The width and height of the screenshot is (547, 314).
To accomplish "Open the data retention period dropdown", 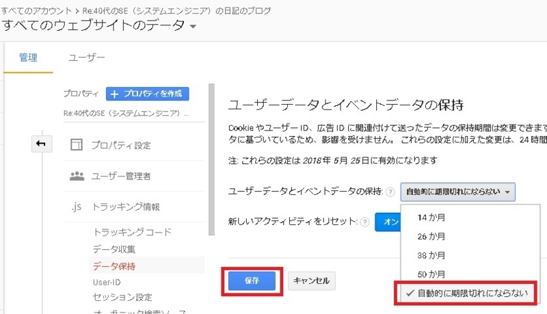I will pos(457,192).
